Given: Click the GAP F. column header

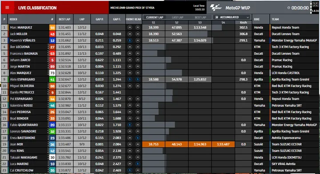Looking at the screenshot, I should (117, 20).
